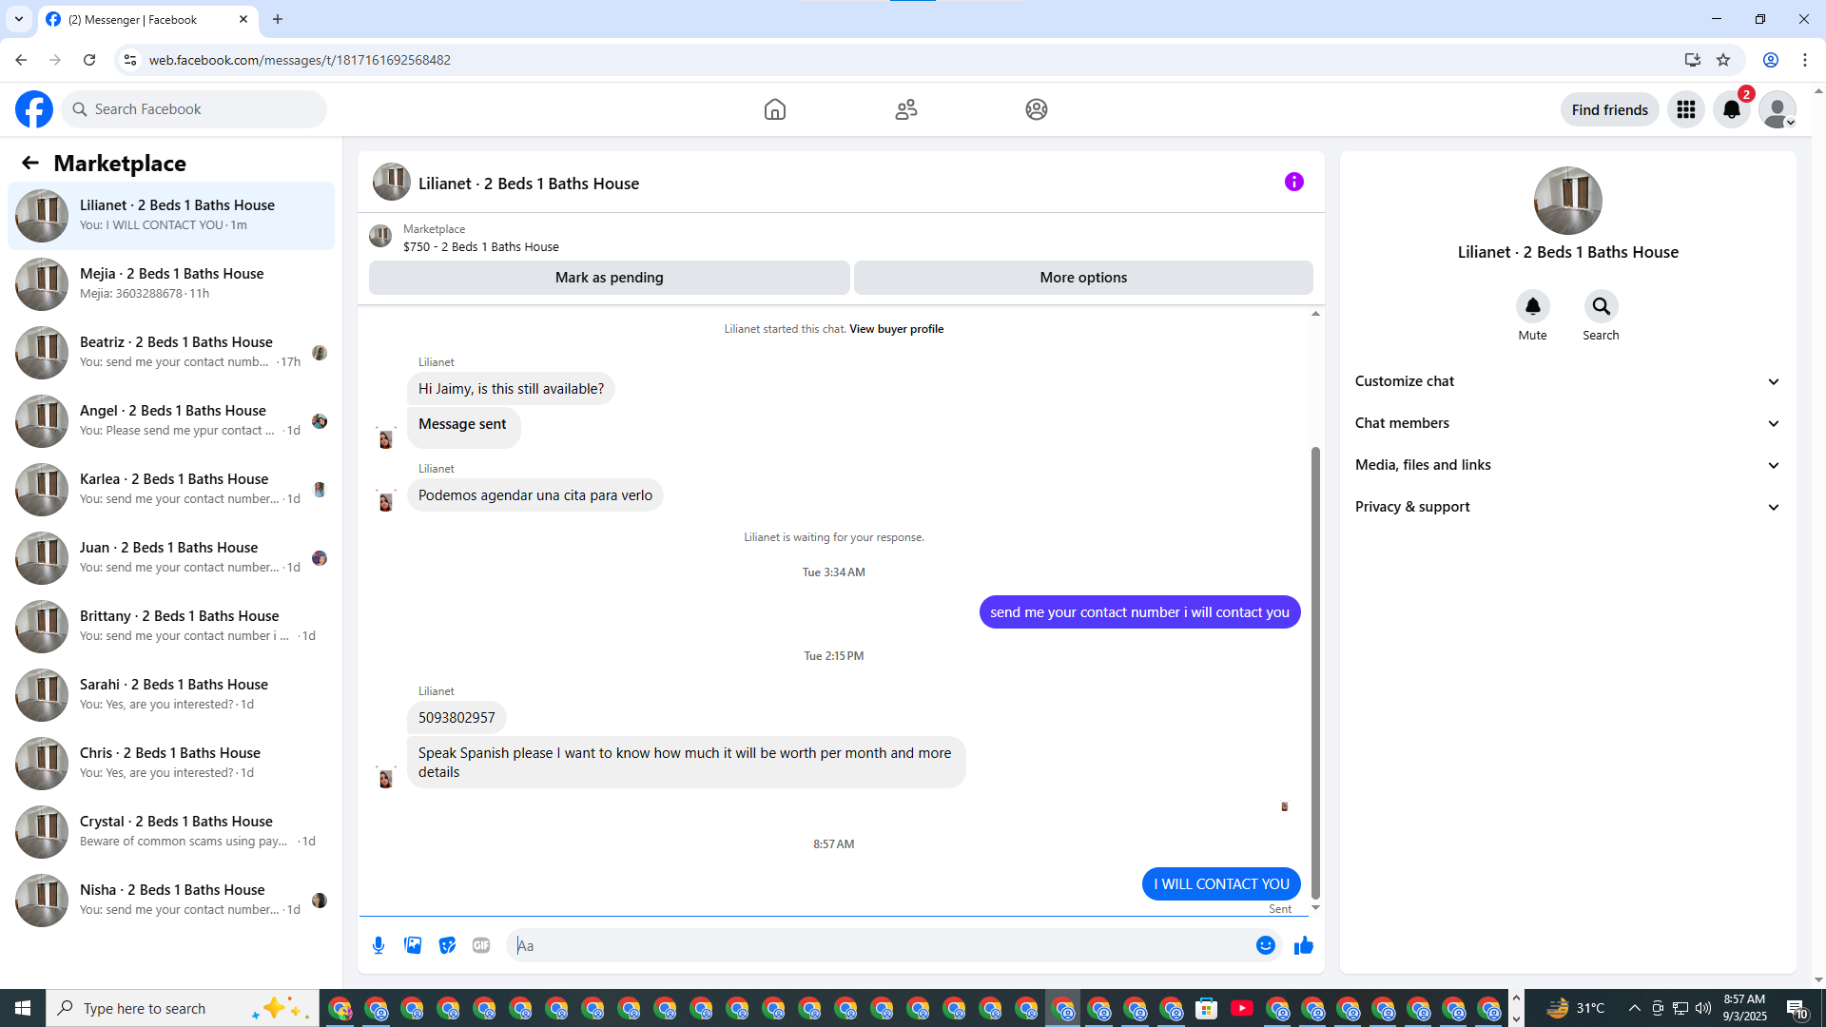This screenshot has height=1027, width=1826.
Task: Open Chrome profile icon
Action: tap(1771, 60)
